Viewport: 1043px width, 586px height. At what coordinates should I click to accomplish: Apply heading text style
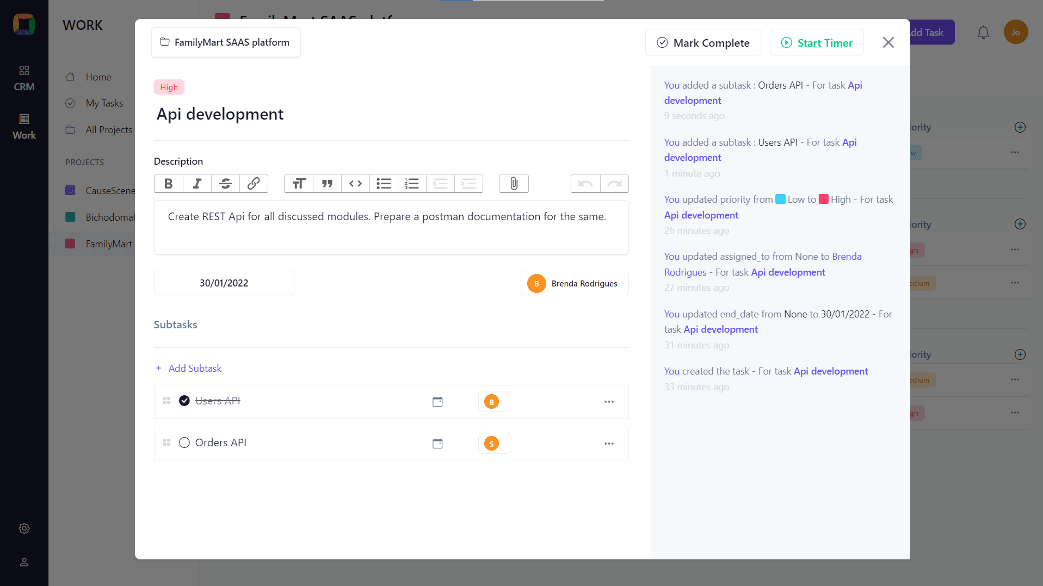pos(299,184)
